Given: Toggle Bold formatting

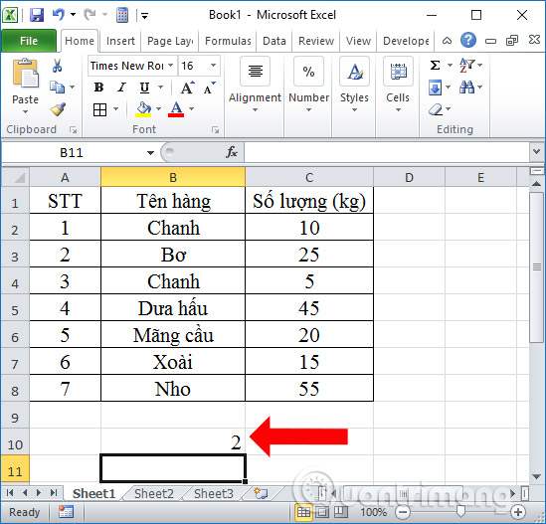Looking at the screenshot, I should coord(98,87).
